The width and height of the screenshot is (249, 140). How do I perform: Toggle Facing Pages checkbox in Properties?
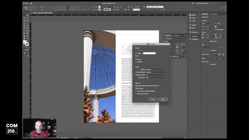point(216,30)
